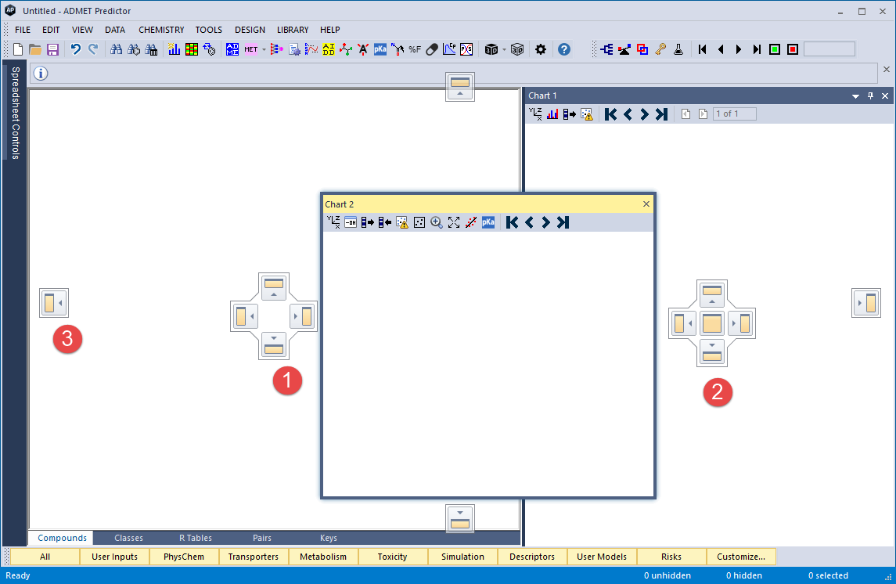Open the CHEMISTRY menu

coord(161,30)
